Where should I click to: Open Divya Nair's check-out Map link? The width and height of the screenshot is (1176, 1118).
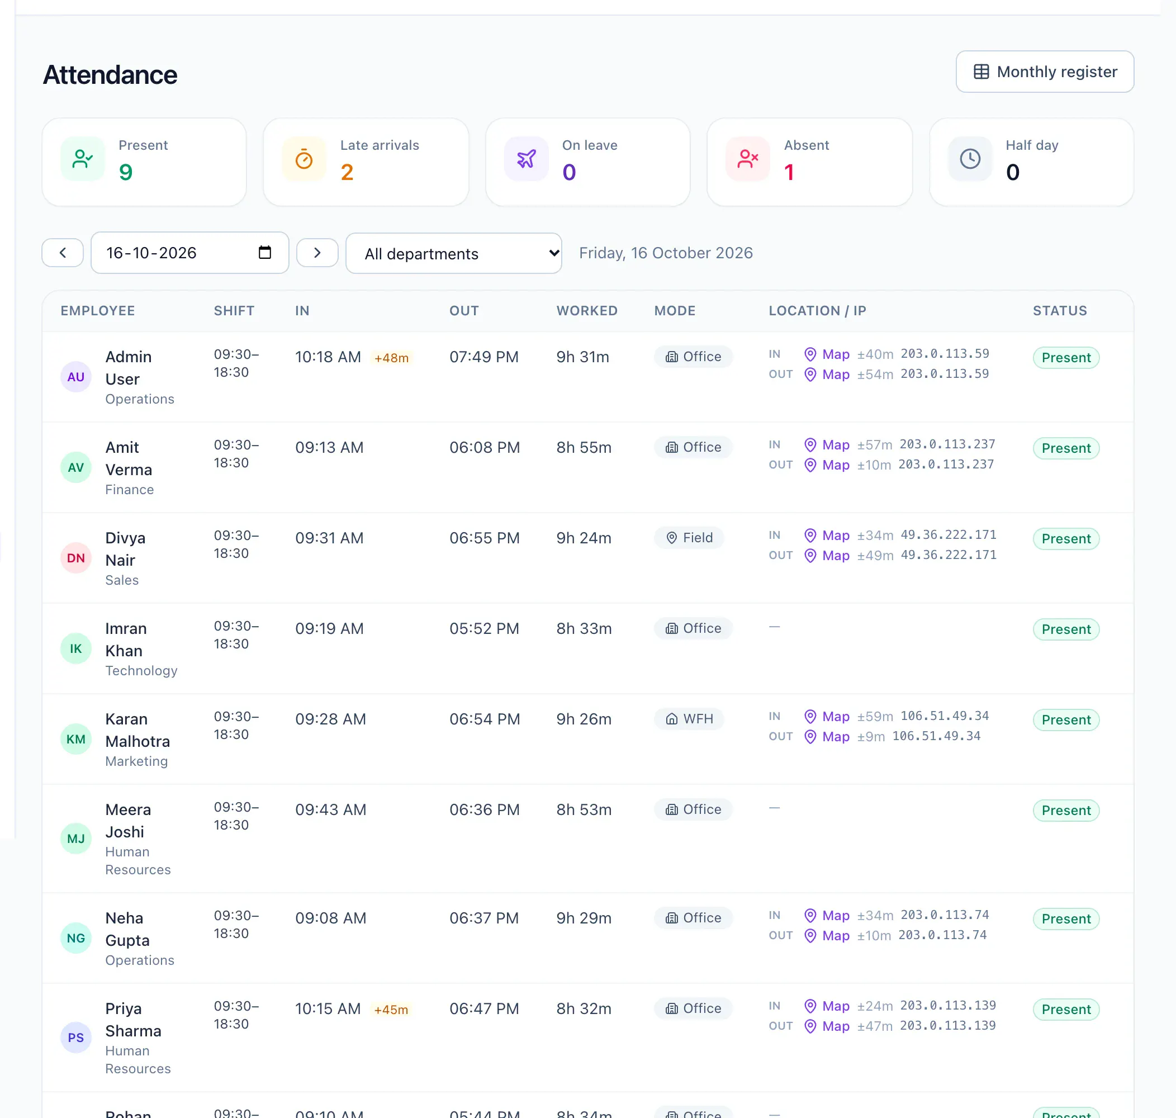[827, 556]
